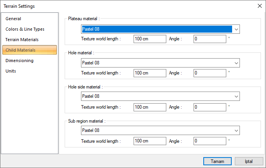Go to Terrain Materials section
This screenshot has width=266, height=168.
point(22,40)
